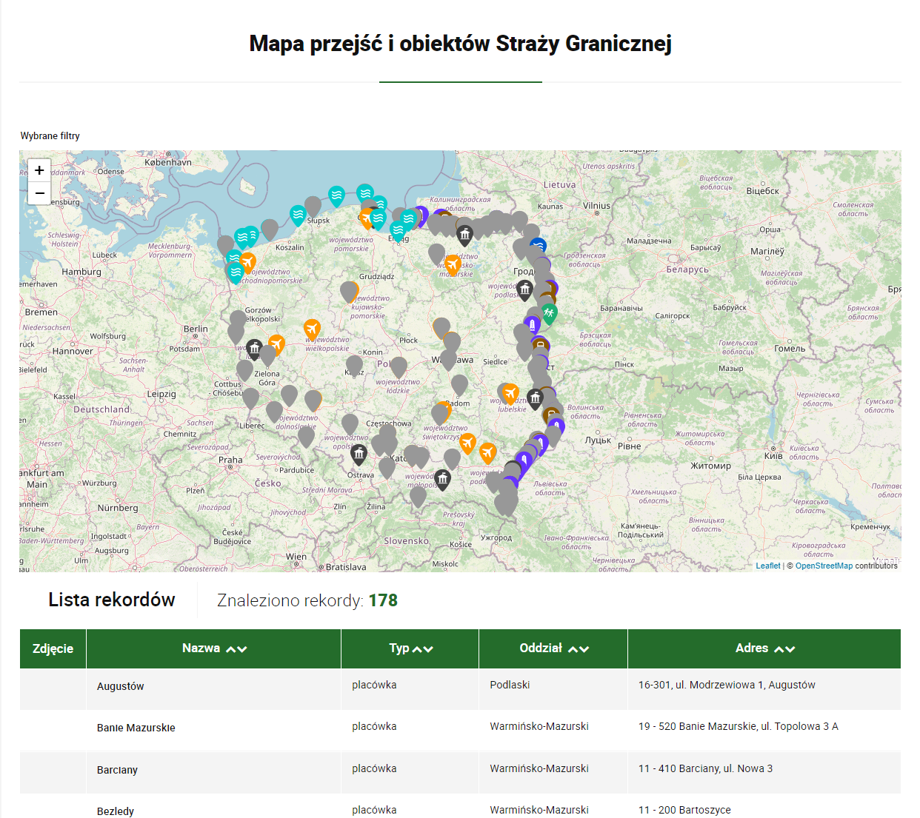Select the Augustów record row
920x818 pixels.
coord(121,686)
